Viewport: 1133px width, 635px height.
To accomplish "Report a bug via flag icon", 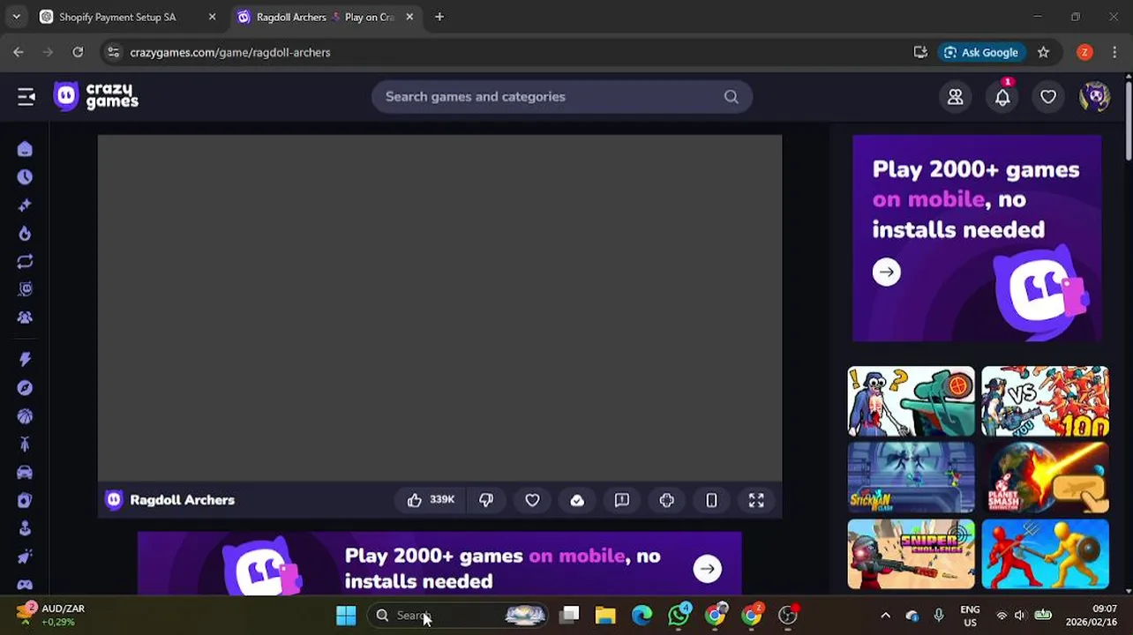I will pyautogui.click(x=622, y=500).
